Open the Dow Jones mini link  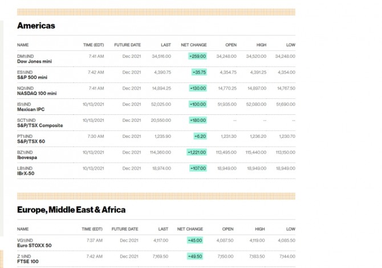coord(30,61)
